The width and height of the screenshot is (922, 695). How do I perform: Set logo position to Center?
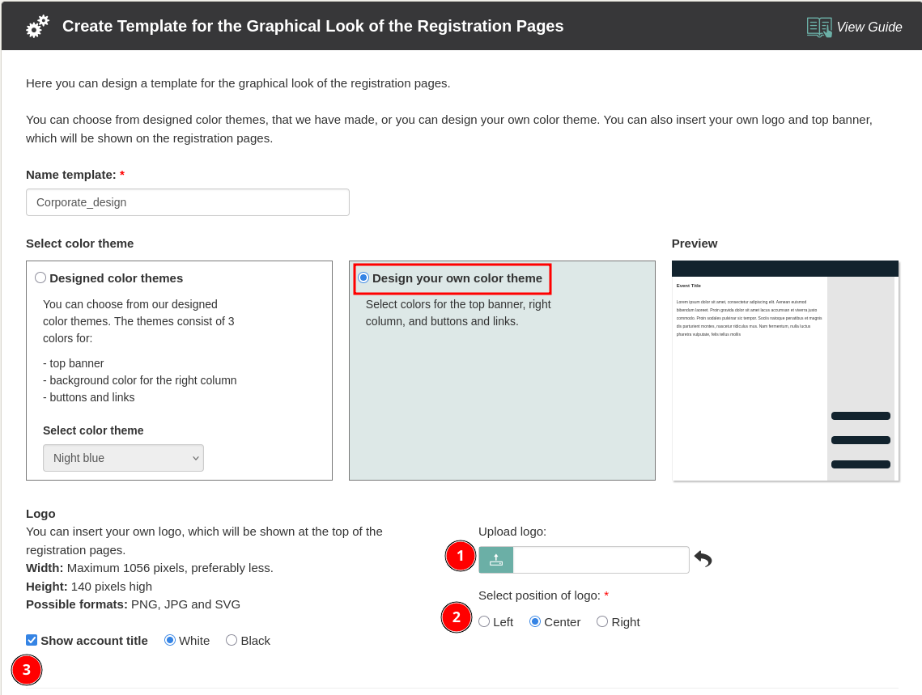tap(535, 621)
